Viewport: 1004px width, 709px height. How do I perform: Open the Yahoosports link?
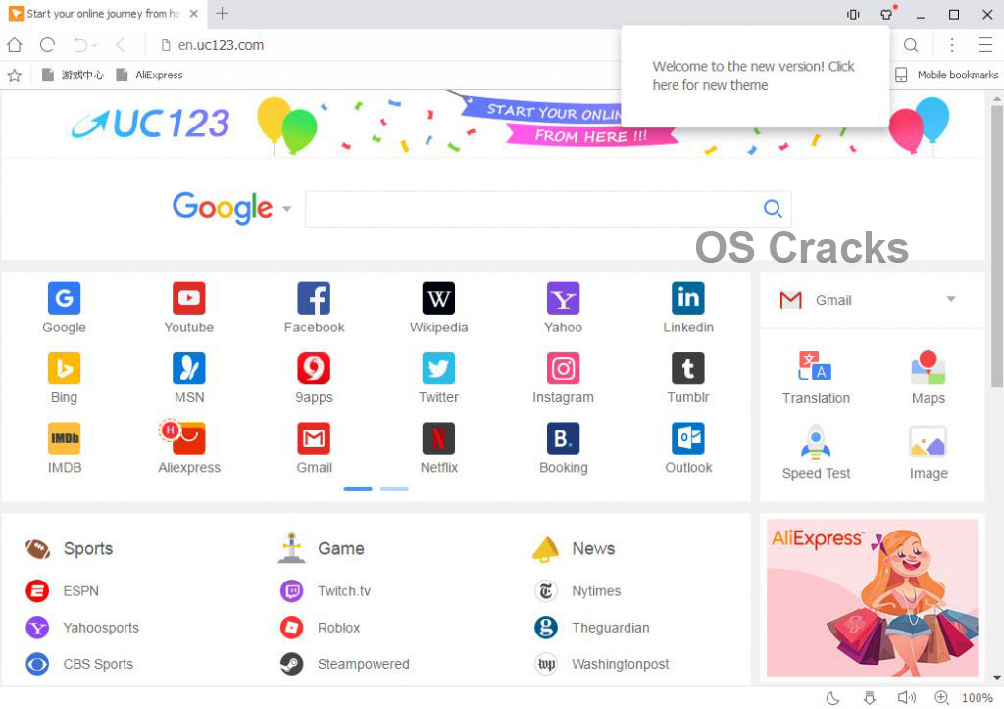point(82,627)
